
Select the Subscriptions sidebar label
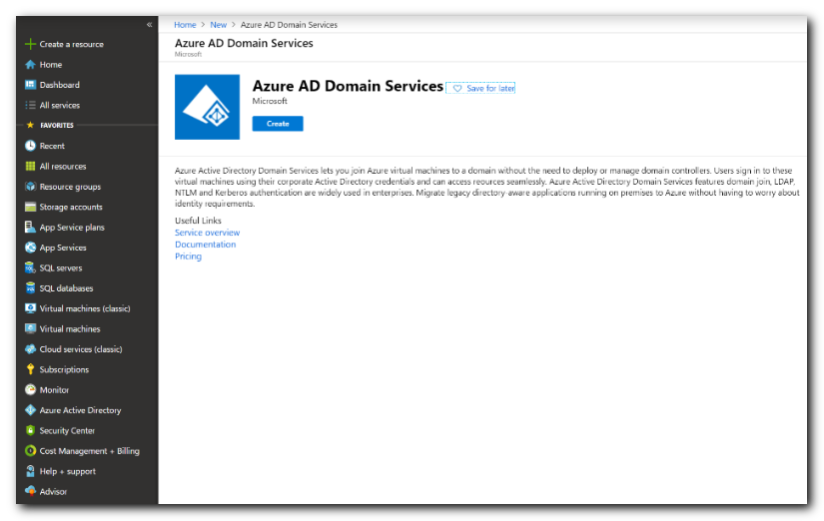click(x=64, y=369)
